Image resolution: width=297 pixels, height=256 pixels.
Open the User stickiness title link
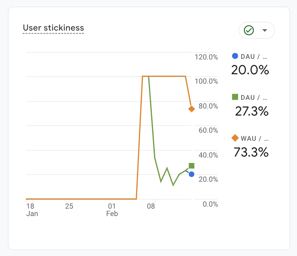point(53,28)
